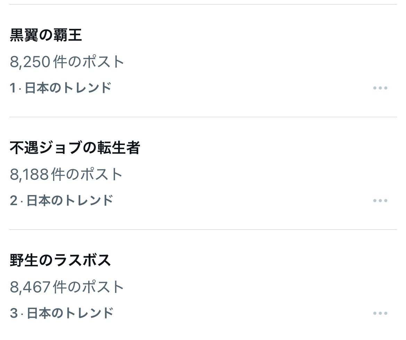Open more options for 黒翼の覇王 trend
406x340 pixels.
tap(380, 88)
